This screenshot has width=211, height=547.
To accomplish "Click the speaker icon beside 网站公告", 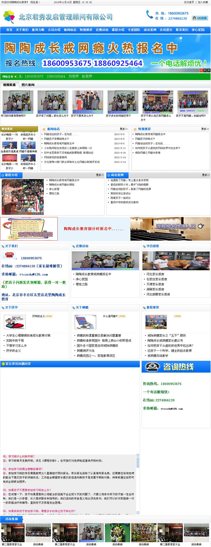I will [16, 76].
